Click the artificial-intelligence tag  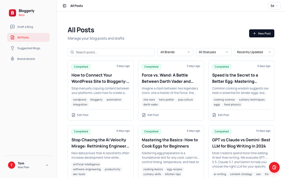pyautogui.click(x=86, y=164)
